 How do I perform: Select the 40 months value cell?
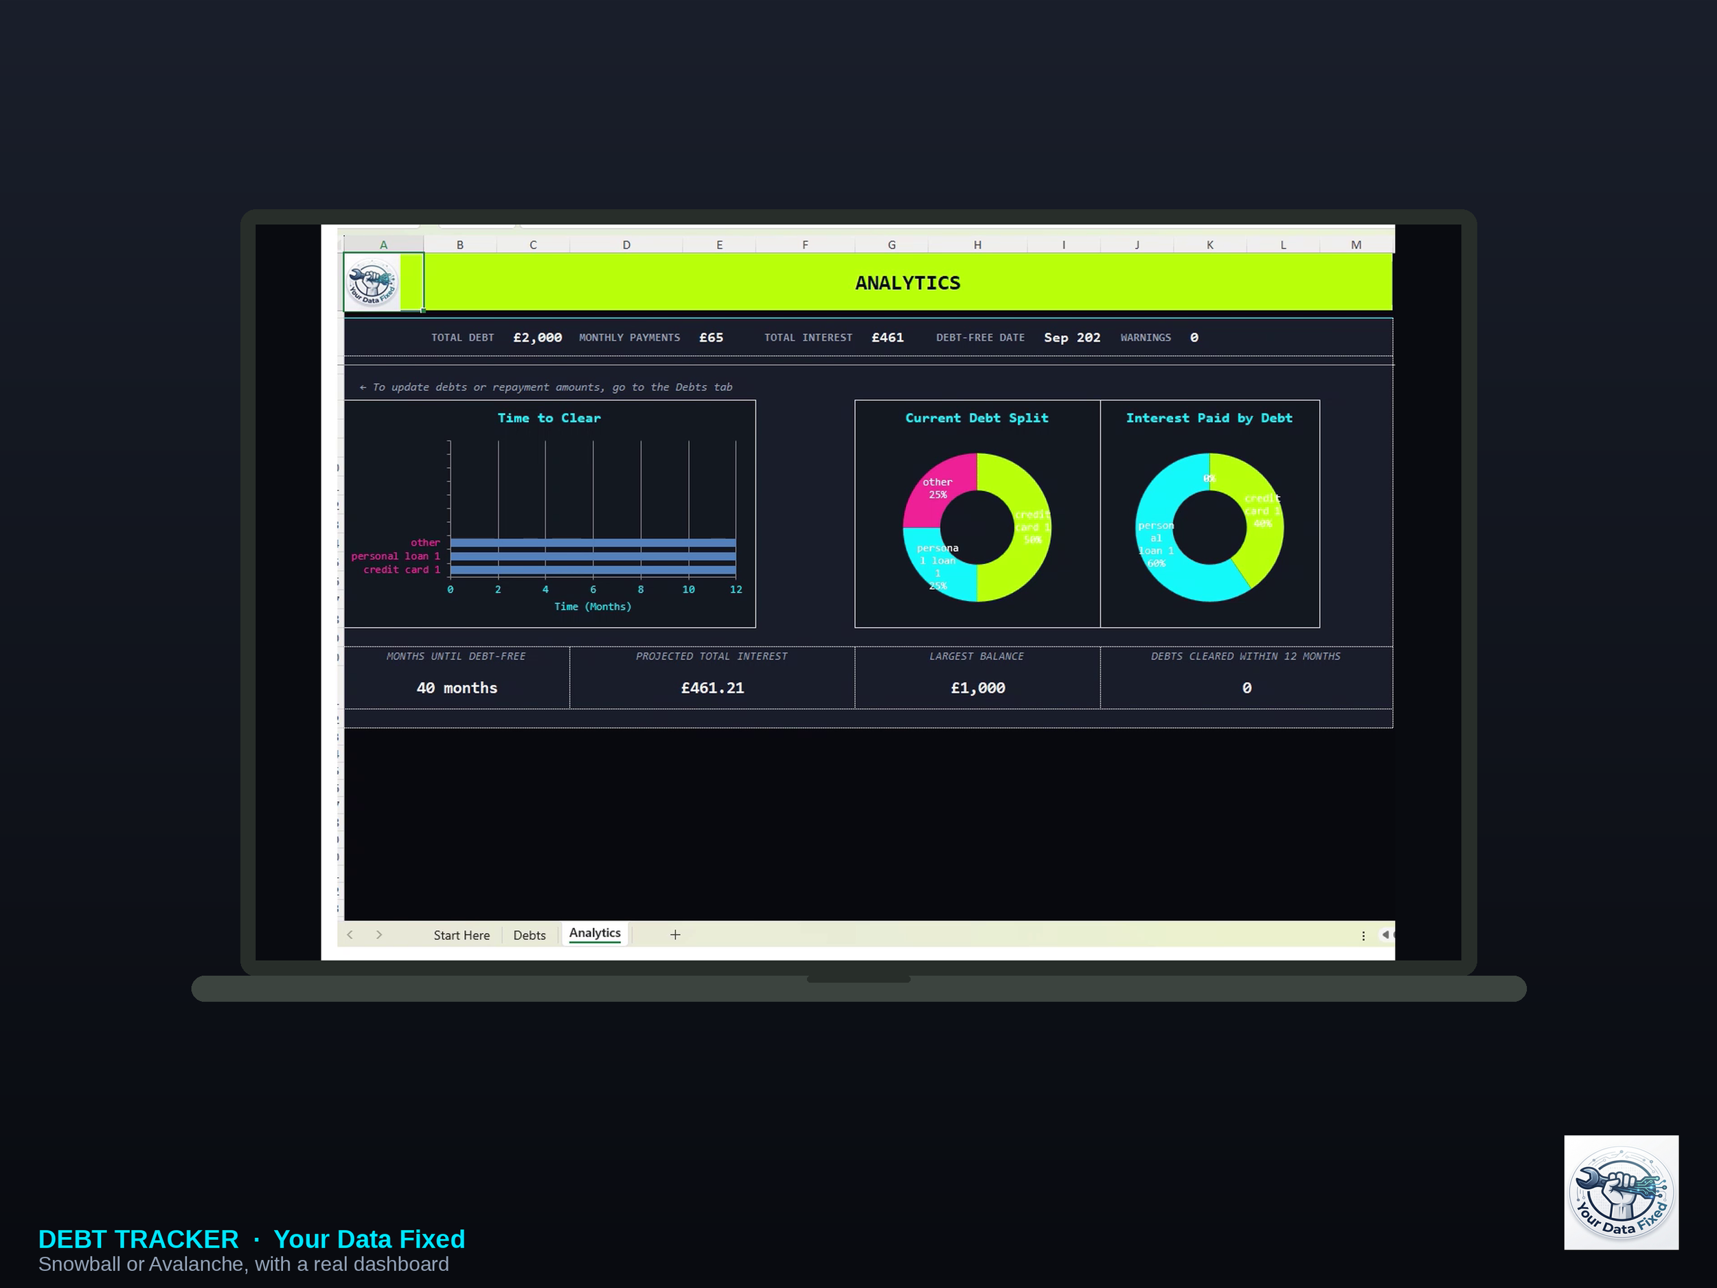click(x=457, y=688)
